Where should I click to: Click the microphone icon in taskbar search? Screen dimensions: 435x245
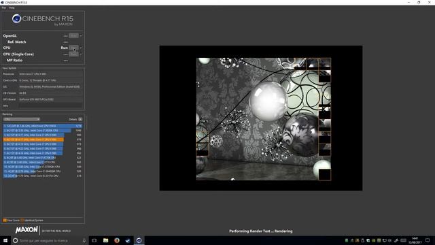pyautogui.click(x=84, y=240)
